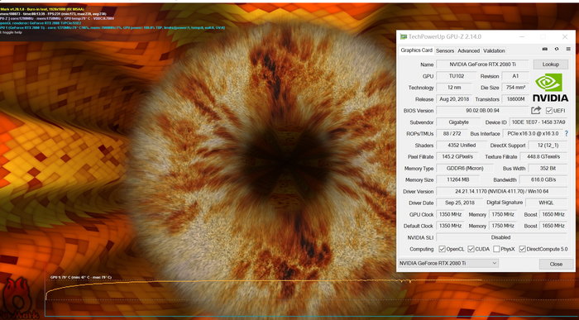Click the Shaders value 4352 Unified

462,145
